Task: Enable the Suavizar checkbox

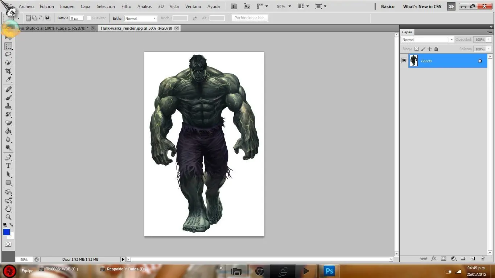Action: pos(89,18)
